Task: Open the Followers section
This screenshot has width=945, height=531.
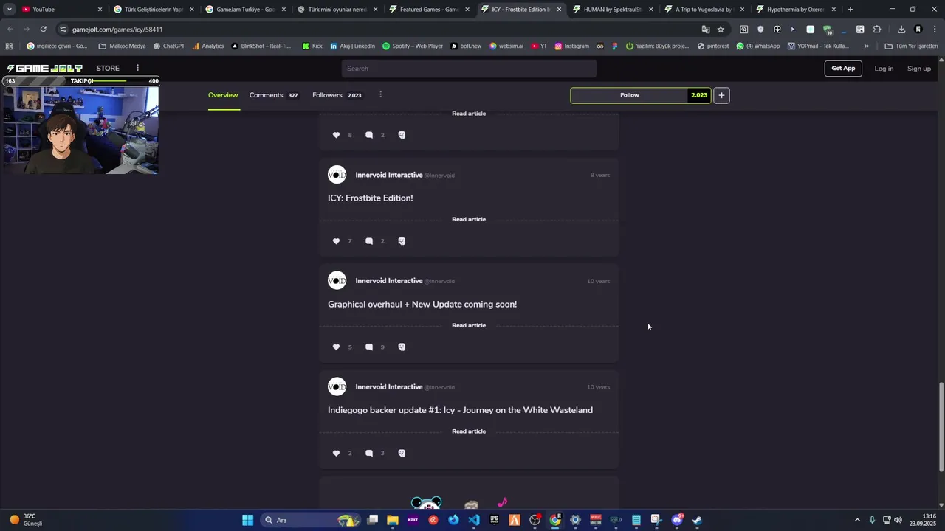Action: [337, 95]
